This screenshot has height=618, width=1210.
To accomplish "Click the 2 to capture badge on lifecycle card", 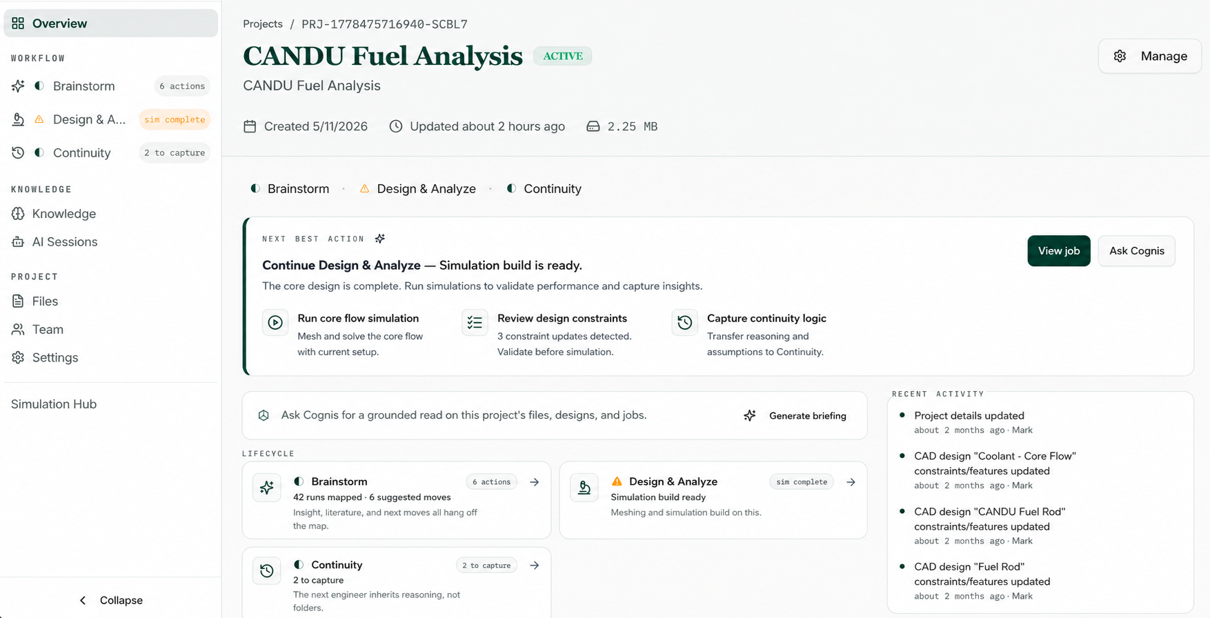I will point(486,566).
